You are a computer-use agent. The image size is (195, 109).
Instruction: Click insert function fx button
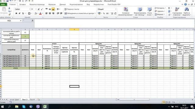click(x=33, y=21)
